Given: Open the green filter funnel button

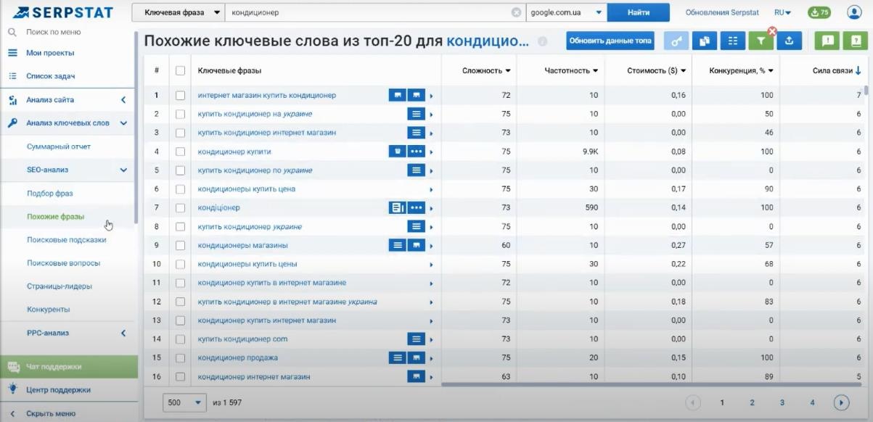Looking at the screenshot, I should pos(761,41).
